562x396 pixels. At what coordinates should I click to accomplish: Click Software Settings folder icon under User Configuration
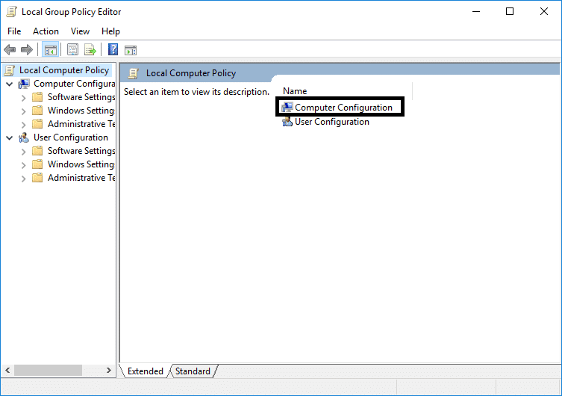37,151
